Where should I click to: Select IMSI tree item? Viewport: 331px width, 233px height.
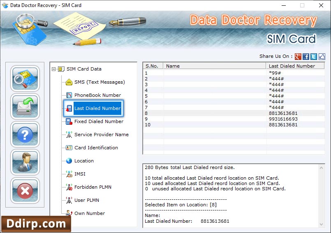(x=80, y=174)
